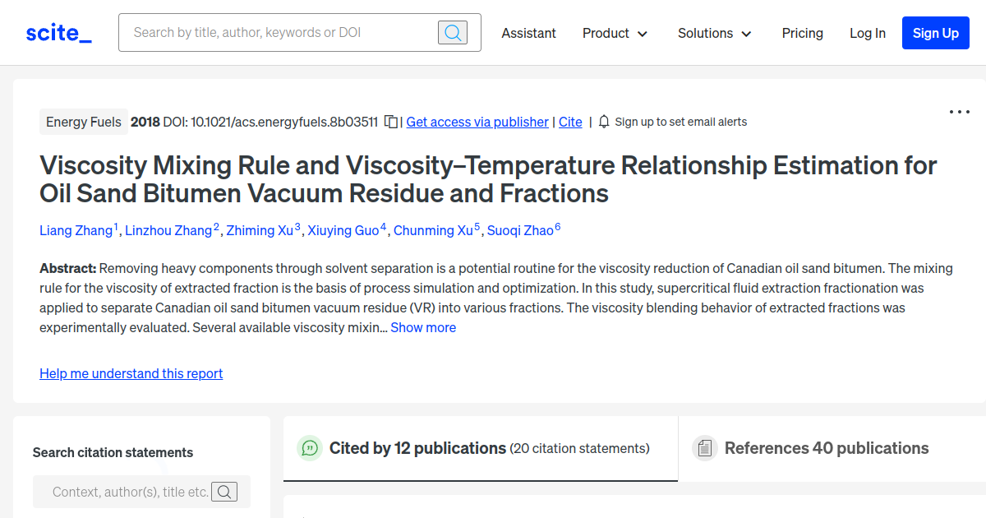This screenshot has width=986, height=518.
Task: Click the magnifier in the top search bar
Action: pos(452,32)
